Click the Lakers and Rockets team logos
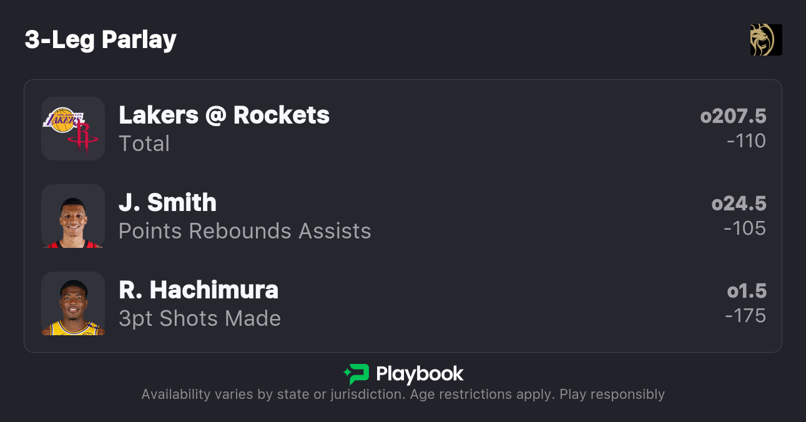The height and width of the screenshot is (422, 806). pos(73,129)
